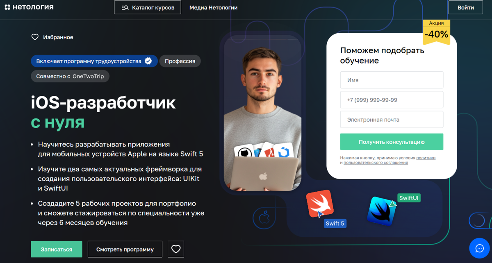
Task: Focus the Имя input field
Action: [392, 80]
